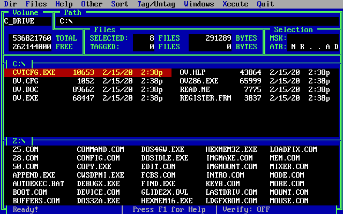Viewport: 343px width, 214px height.
Task: Select REGISTER.FRM file entry
Action: (x=206, y=98)
